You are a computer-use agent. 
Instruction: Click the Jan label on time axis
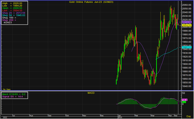coord(120,115)
